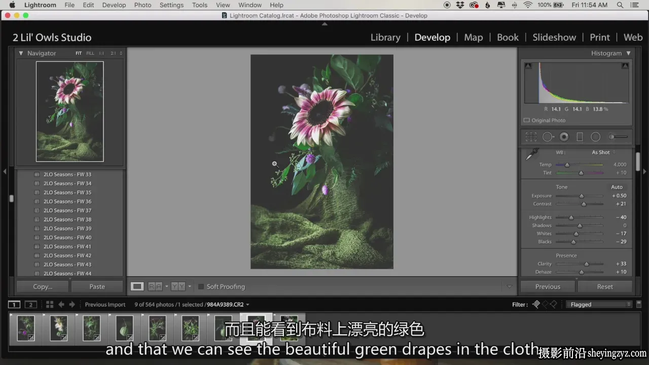
Task: Select the Spot Removal tool
Action: tap(548, 137)
